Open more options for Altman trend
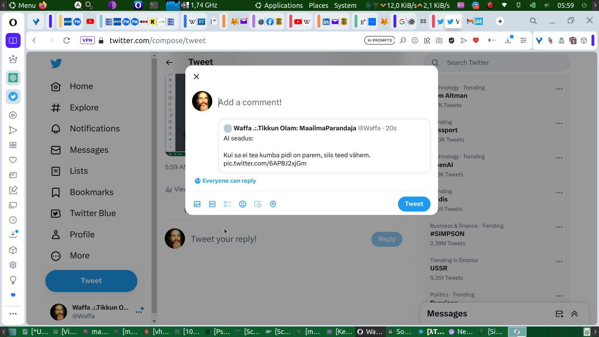This screenshot has width=599, height=337. coord(559,89)
